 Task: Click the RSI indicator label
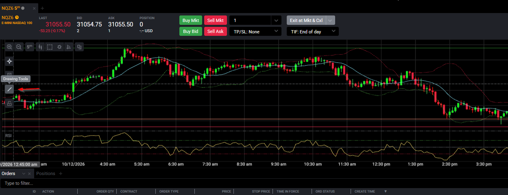(x=8, y=136)
